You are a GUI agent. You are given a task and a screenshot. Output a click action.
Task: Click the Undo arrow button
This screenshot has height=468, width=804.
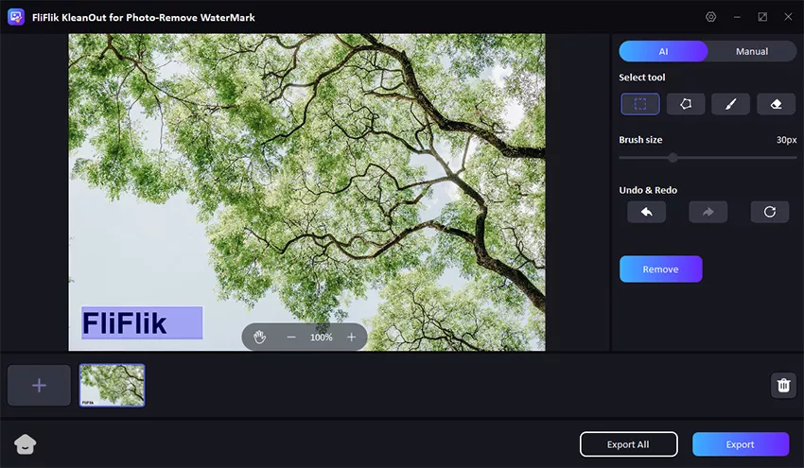coord(647,212)
